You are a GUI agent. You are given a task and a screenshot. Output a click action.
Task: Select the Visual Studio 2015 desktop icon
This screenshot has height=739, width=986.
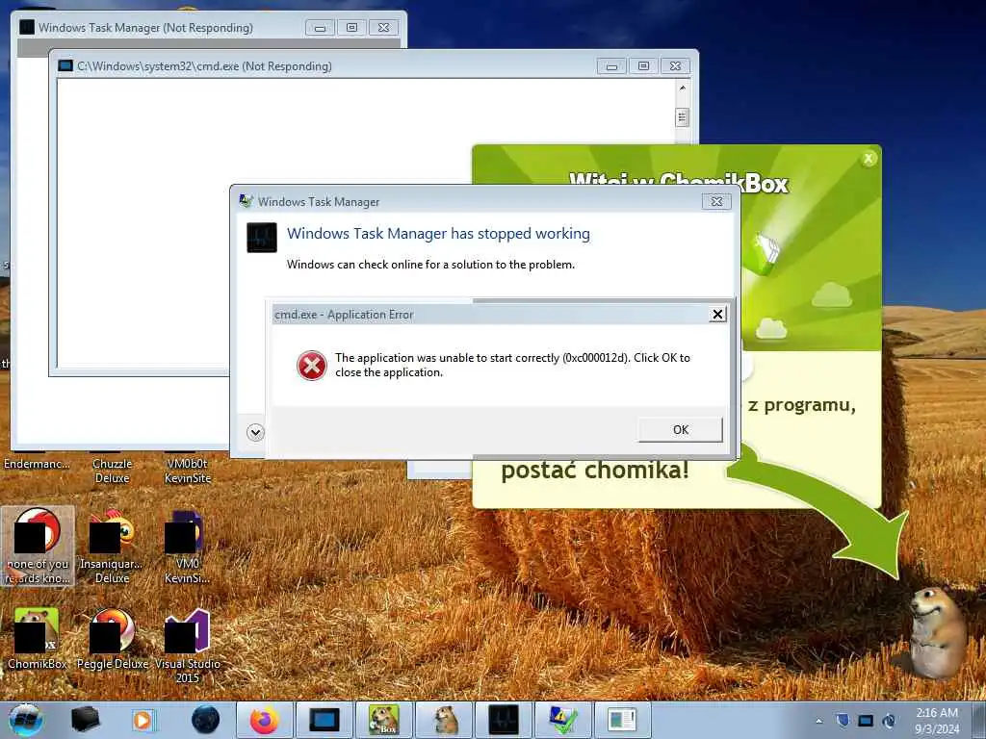tap(188, 646)
